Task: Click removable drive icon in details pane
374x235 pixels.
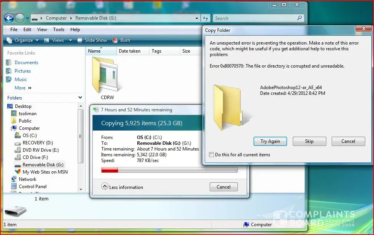Action: [16, 211]
